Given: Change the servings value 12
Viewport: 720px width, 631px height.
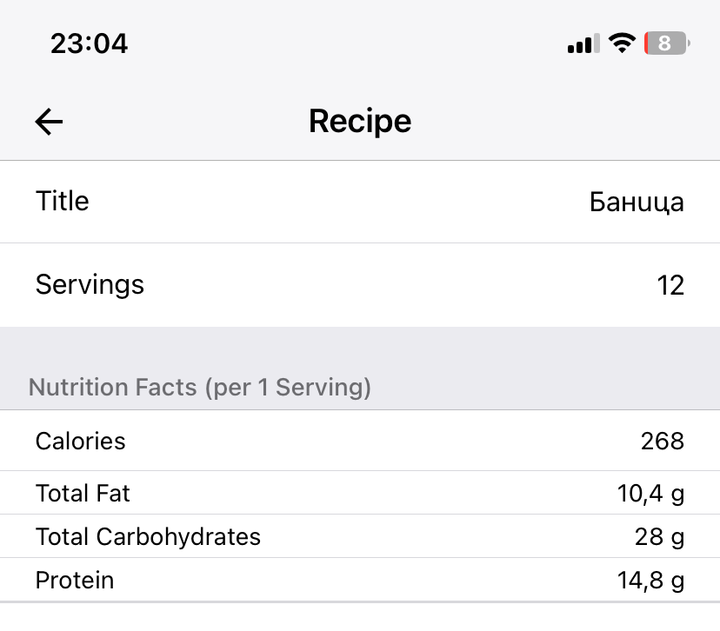Looking at the screenshot, I should click(x=670, y=285).
